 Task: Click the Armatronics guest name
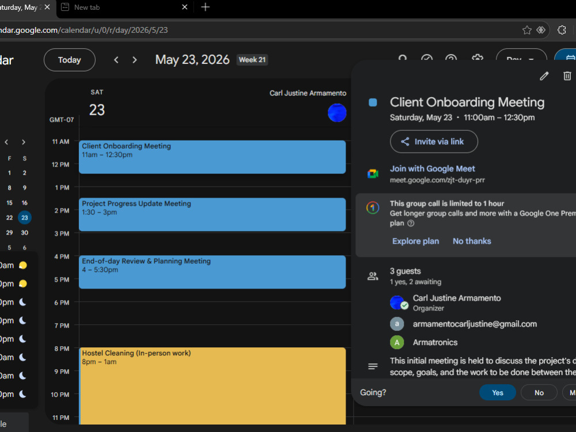coord(435,342)
